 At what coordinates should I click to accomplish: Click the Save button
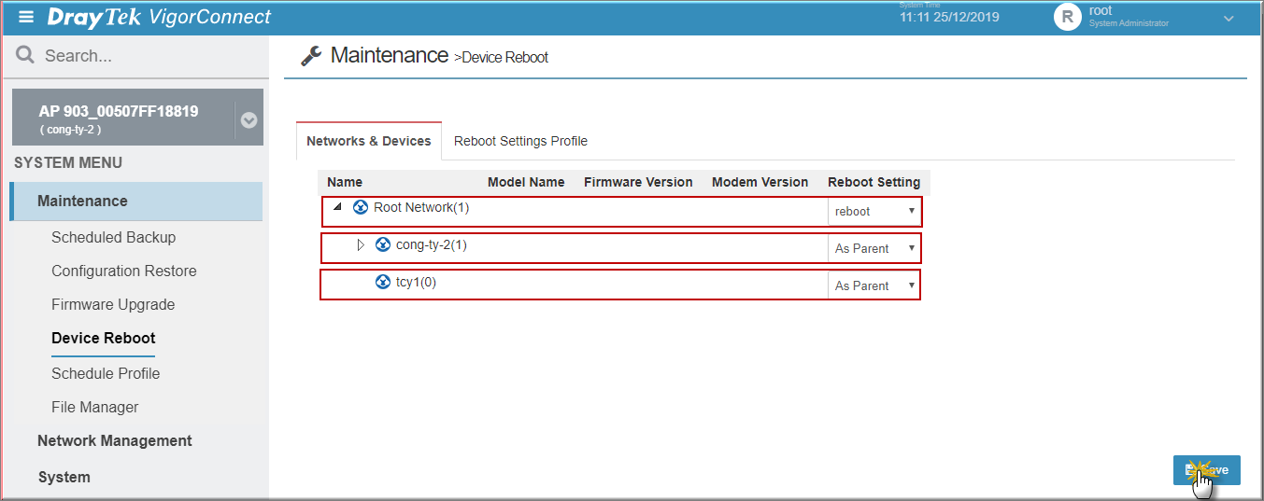1206,470
